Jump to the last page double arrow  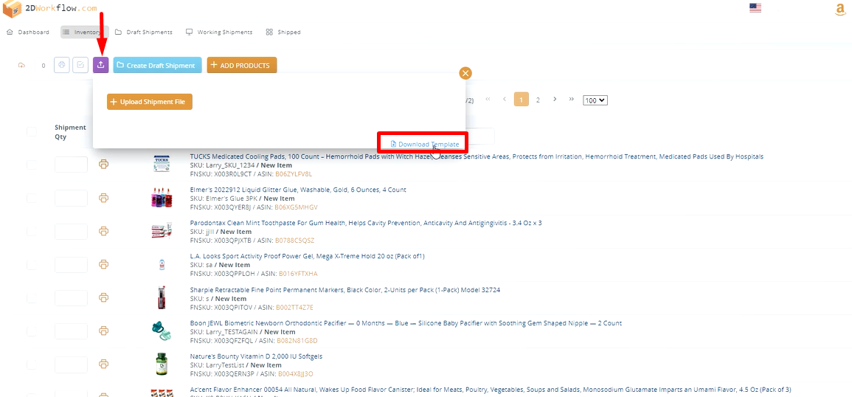click(572, 99)
